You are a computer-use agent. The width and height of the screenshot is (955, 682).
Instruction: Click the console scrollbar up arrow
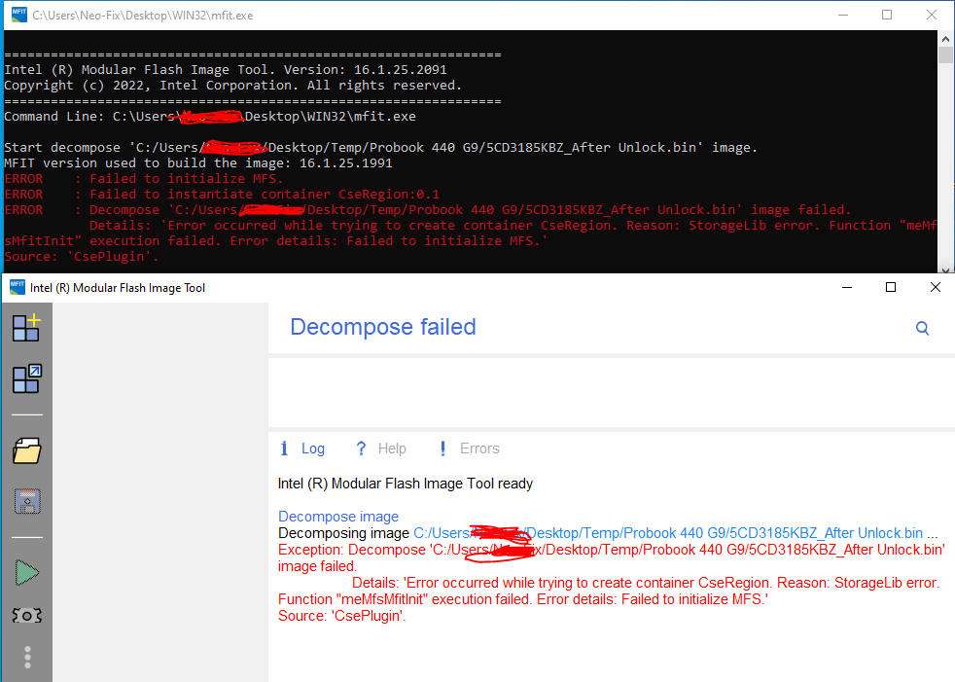(x=945, y=38)
